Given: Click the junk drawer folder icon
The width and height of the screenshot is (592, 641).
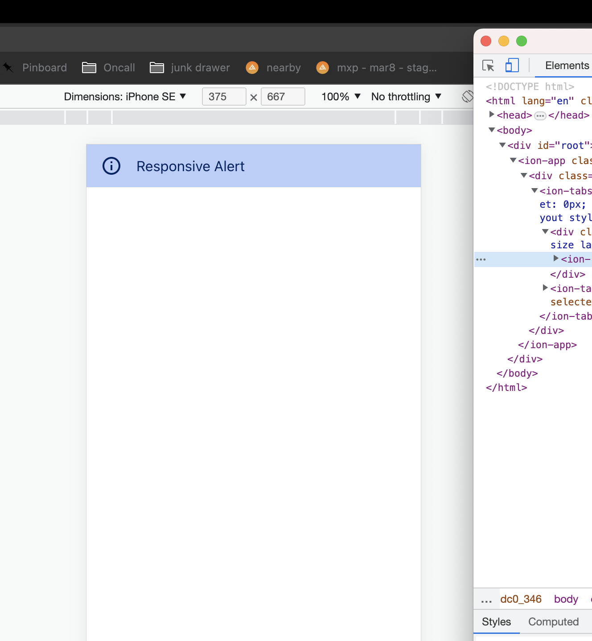Looking at the screenshot, I should (156, 67).
